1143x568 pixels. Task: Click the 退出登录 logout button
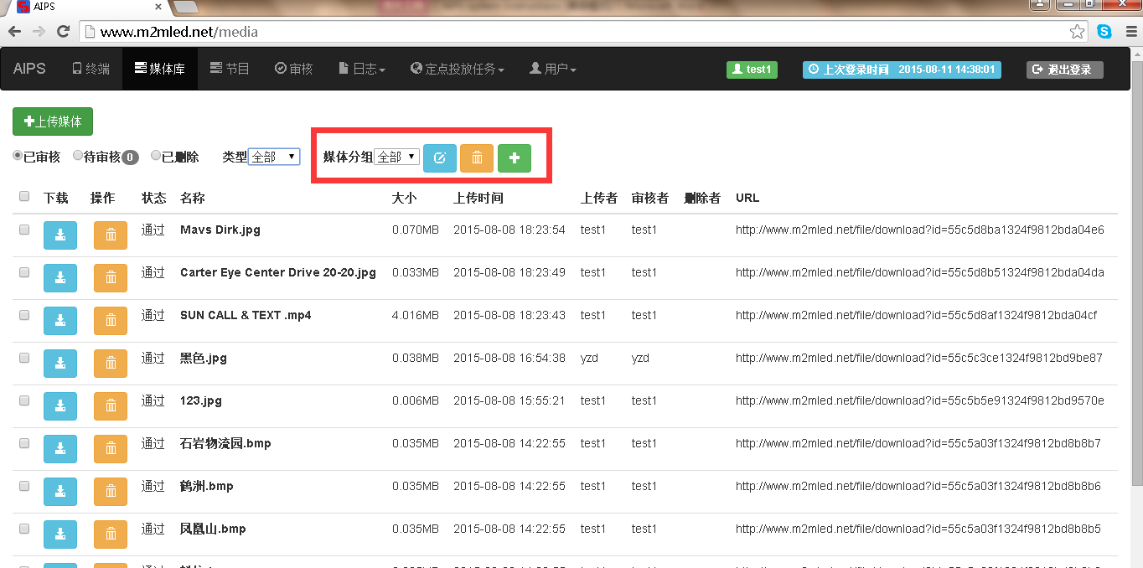click(1065, 70)
